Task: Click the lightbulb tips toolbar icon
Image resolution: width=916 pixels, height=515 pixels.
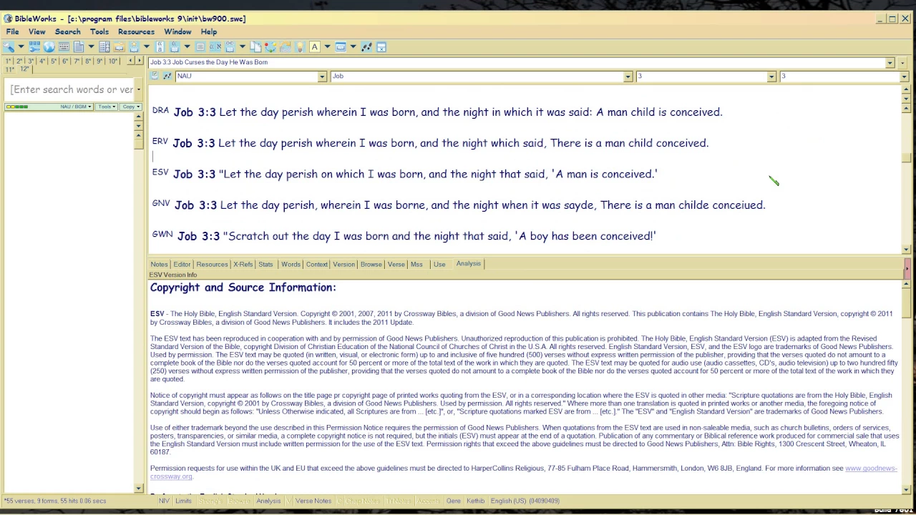Action: click(x=300, y=46)
